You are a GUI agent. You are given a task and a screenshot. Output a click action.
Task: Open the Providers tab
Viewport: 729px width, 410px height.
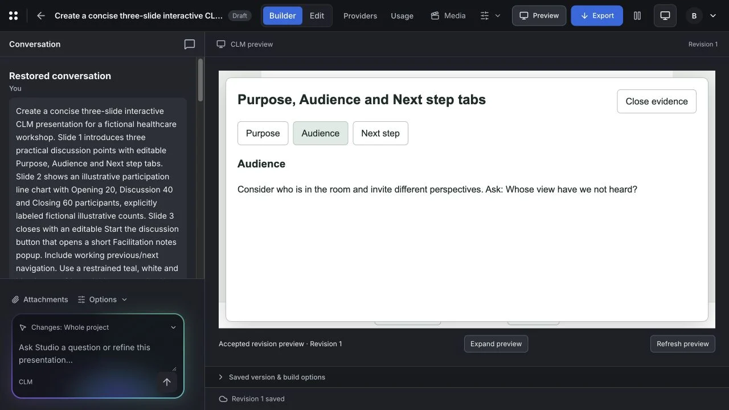click(x=360, y=16)
